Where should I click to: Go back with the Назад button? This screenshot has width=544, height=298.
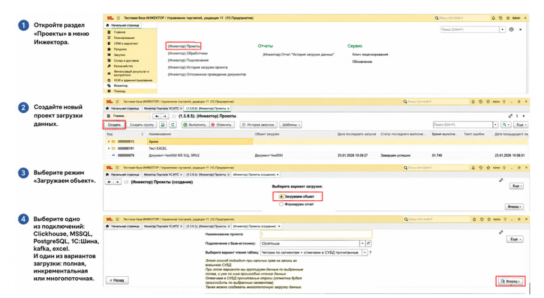click(117, 280)
